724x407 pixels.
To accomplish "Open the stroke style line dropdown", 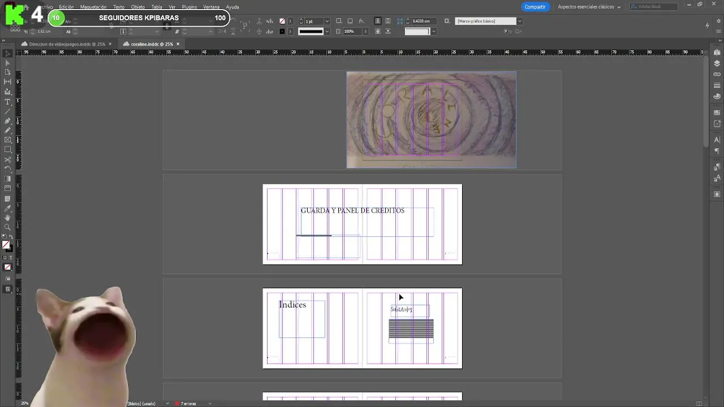I will point(327,31).
